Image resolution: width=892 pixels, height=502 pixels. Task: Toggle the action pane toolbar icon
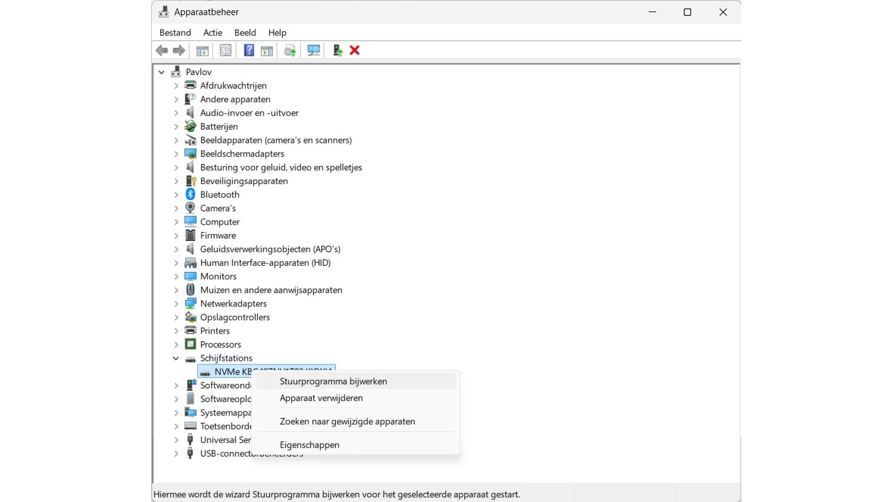[267, 50]
